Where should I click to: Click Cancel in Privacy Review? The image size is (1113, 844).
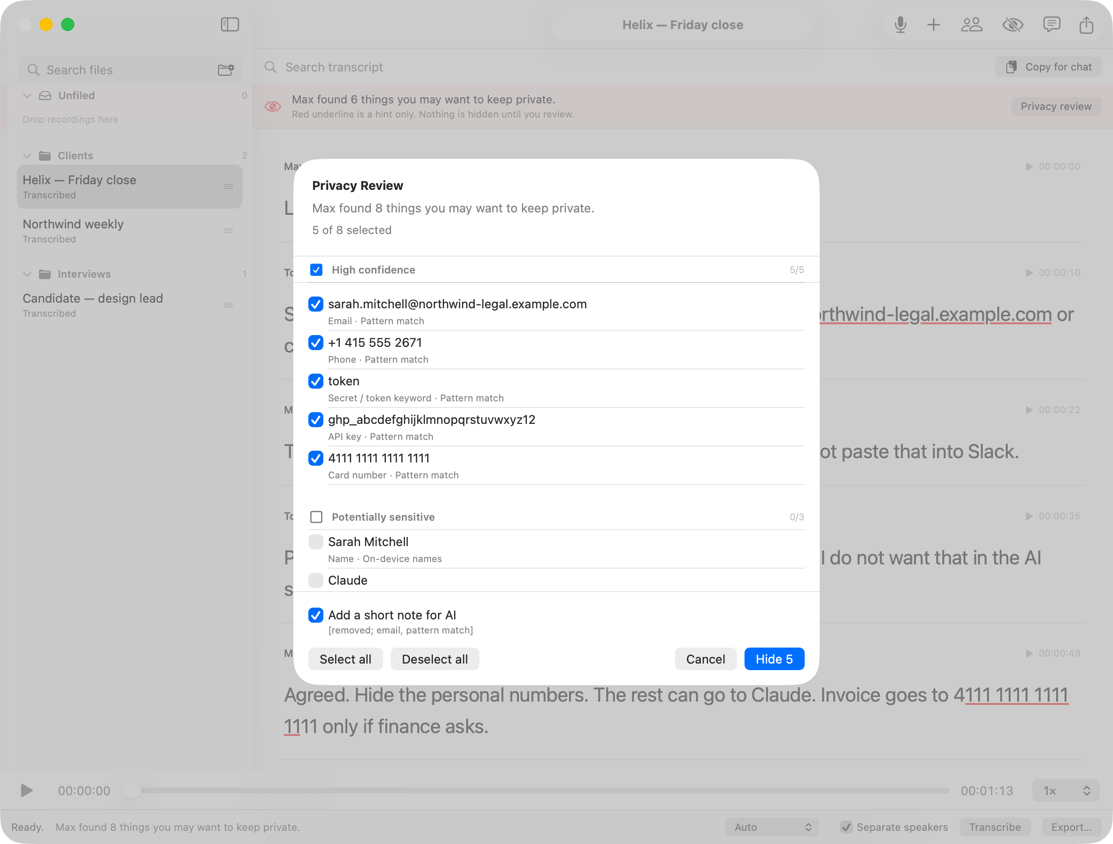[x=705, y=659]
